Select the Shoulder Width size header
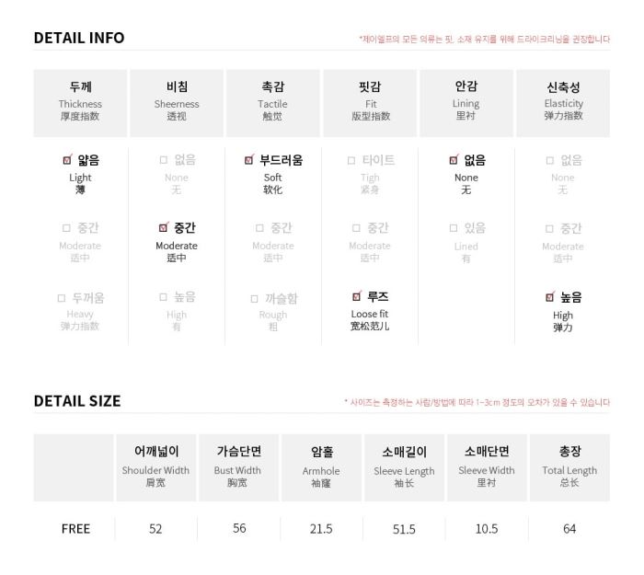Screen dimensions: 644x575 tap(156, 467)
